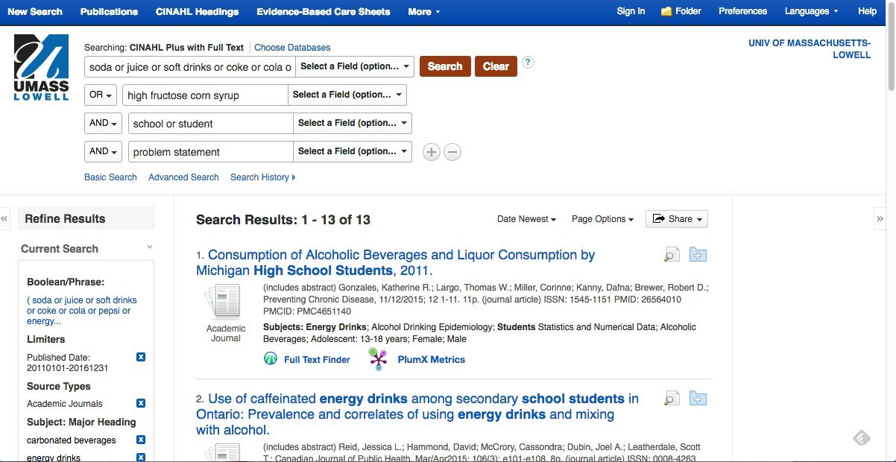Collapse the left Refine Results sidebar

click(4, 219)
